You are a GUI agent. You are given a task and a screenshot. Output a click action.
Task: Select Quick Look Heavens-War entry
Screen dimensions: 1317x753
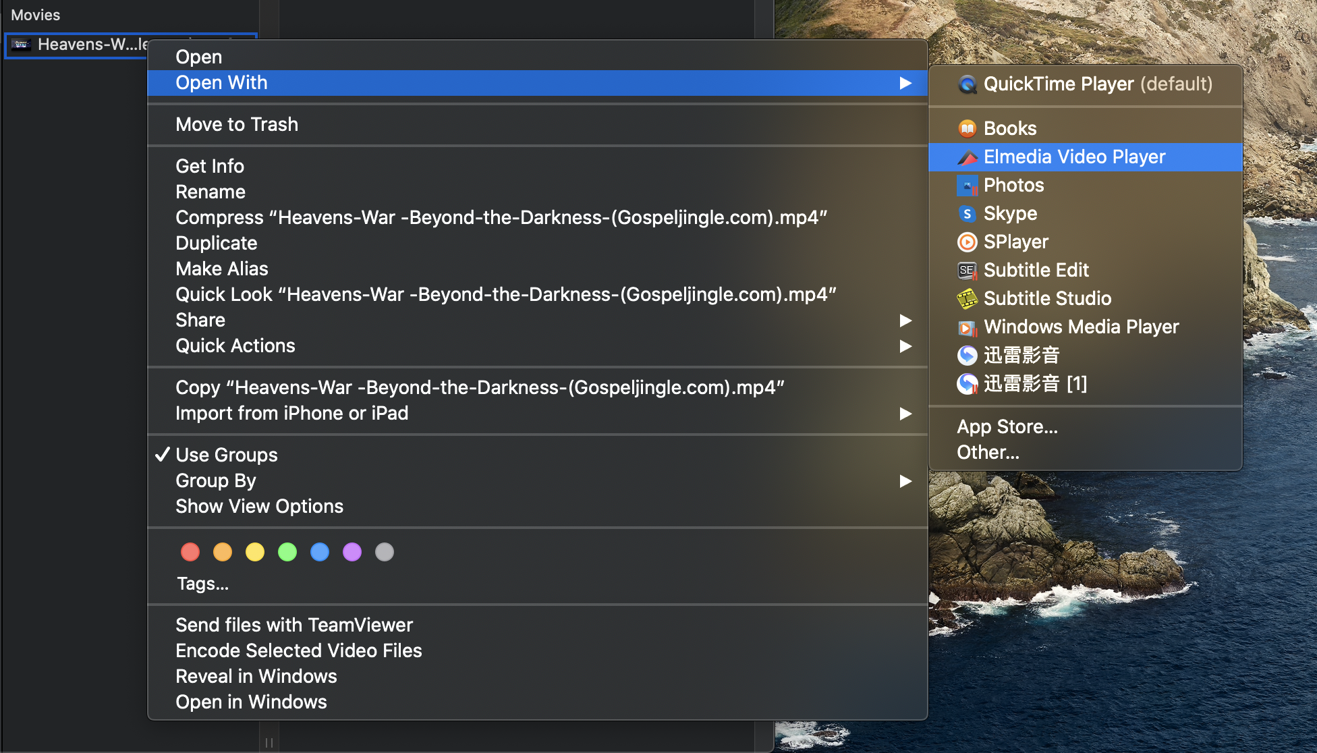[537, 295]
